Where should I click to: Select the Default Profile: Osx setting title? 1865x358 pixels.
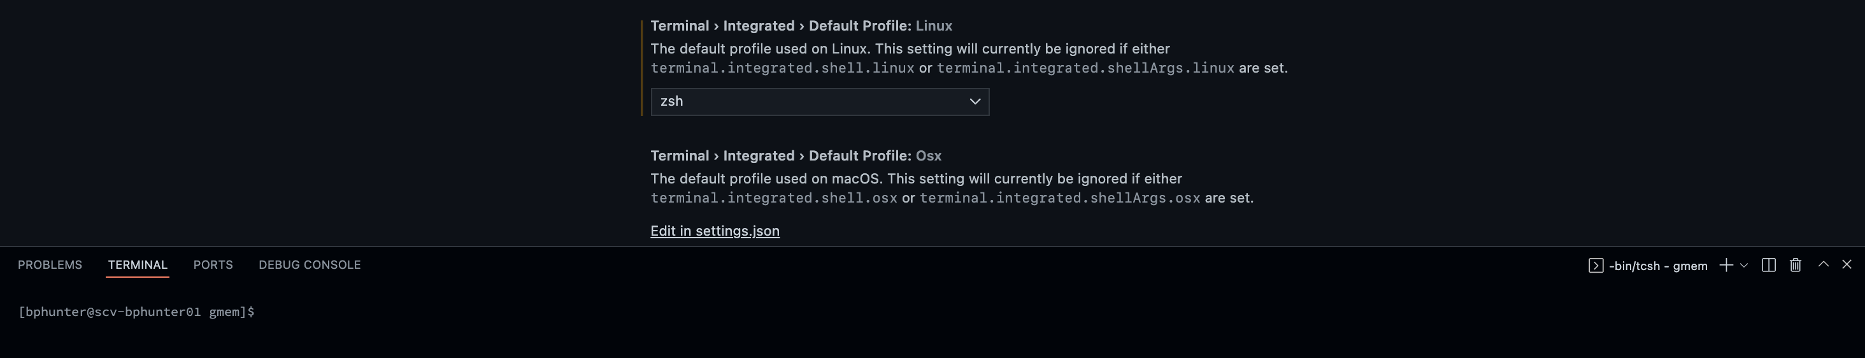tap(796, 156)
